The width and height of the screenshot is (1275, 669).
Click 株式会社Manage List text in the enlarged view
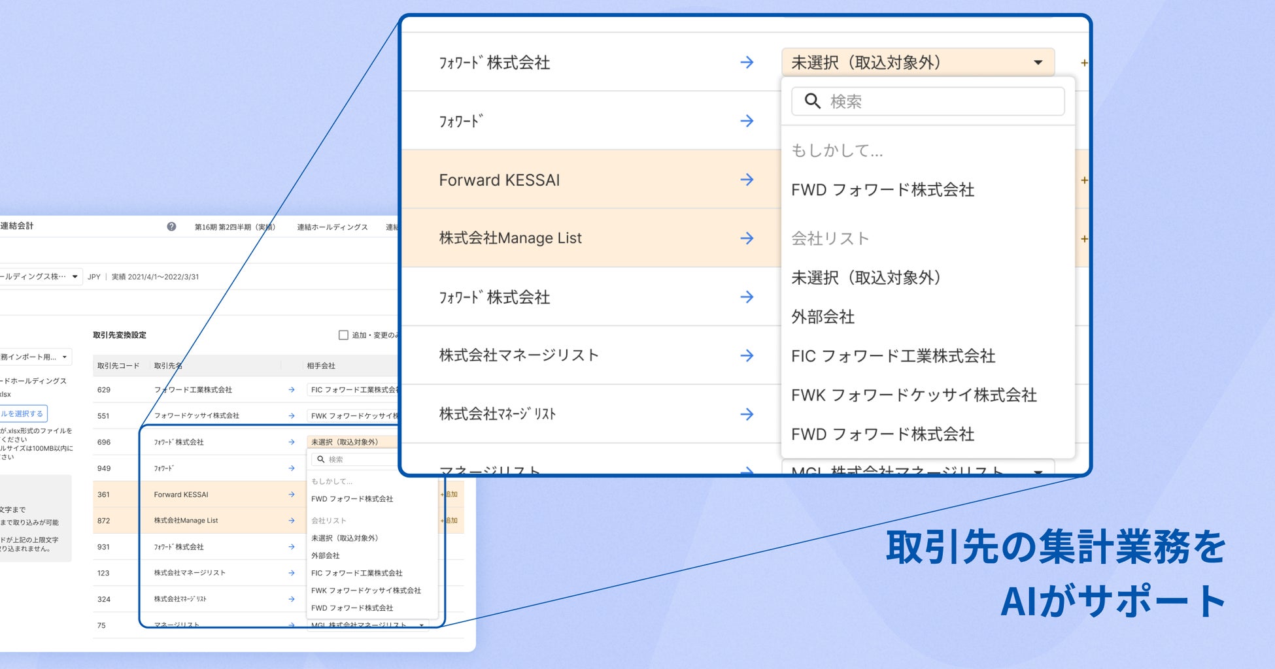click(x=510, y=238)
